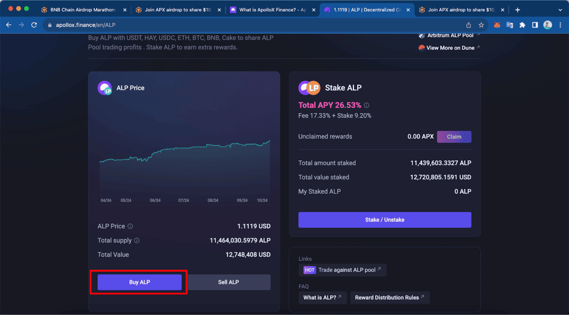The height and width of the screenshot is (315, 569).
Task: Click the Total APY 26.53% text
Action: click(x=330, y=105)
